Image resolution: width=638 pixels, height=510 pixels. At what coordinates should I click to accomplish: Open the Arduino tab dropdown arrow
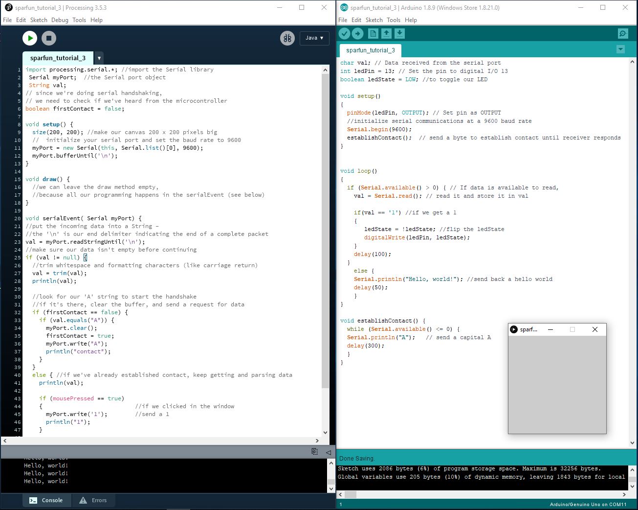(x=620, y=49)
